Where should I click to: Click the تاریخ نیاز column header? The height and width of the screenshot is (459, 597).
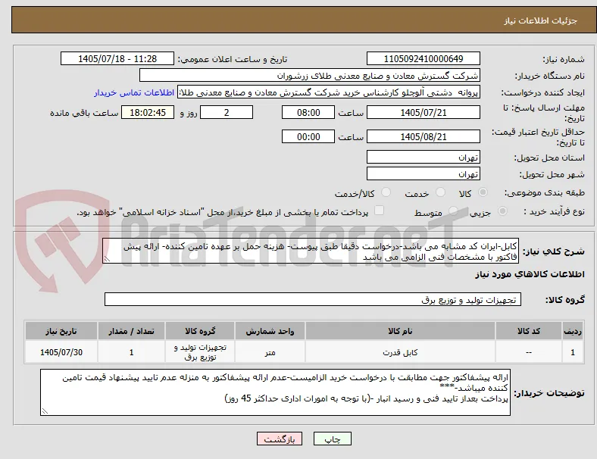pos(61,331)
